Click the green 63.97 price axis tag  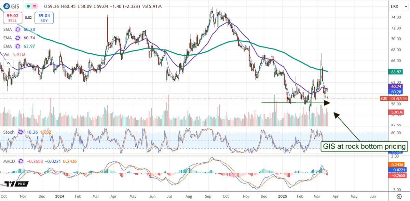[396, 72]
